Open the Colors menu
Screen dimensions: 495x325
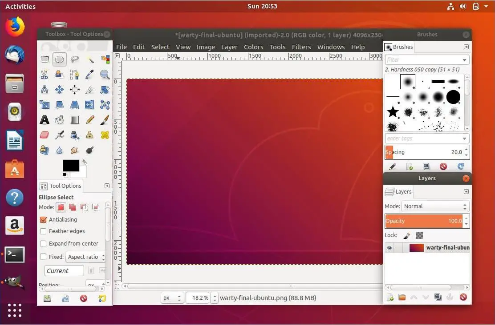click(x=253, y=47)
